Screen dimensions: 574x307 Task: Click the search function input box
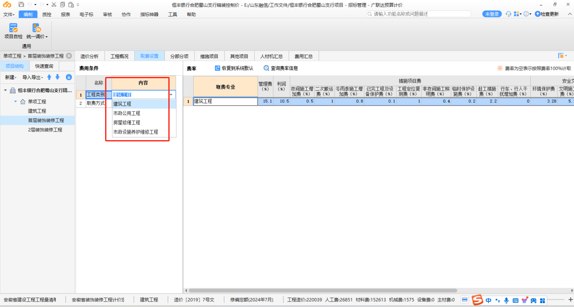click(419, 14)
